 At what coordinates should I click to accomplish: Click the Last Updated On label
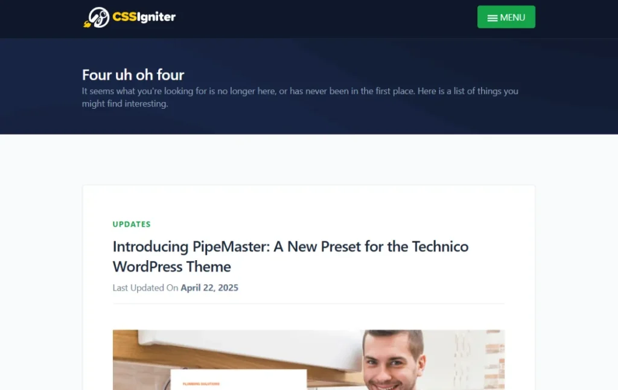[145, 288]
